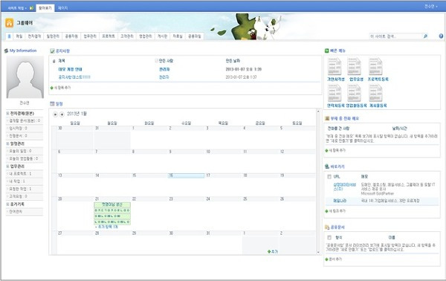The width and height of the screenshot is (446, 281).
Task: Collapse the 일정관리 sidebar section
Action: pyautogui.click(x=7, y=143)
